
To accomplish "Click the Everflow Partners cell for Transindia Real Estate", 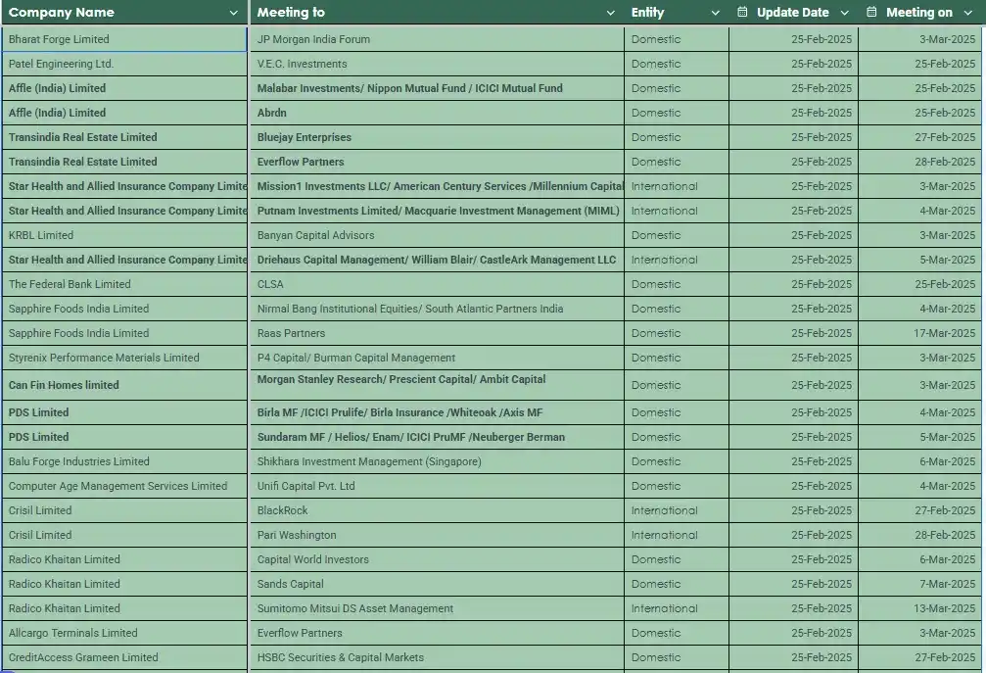I will click(x=437, y=162).
